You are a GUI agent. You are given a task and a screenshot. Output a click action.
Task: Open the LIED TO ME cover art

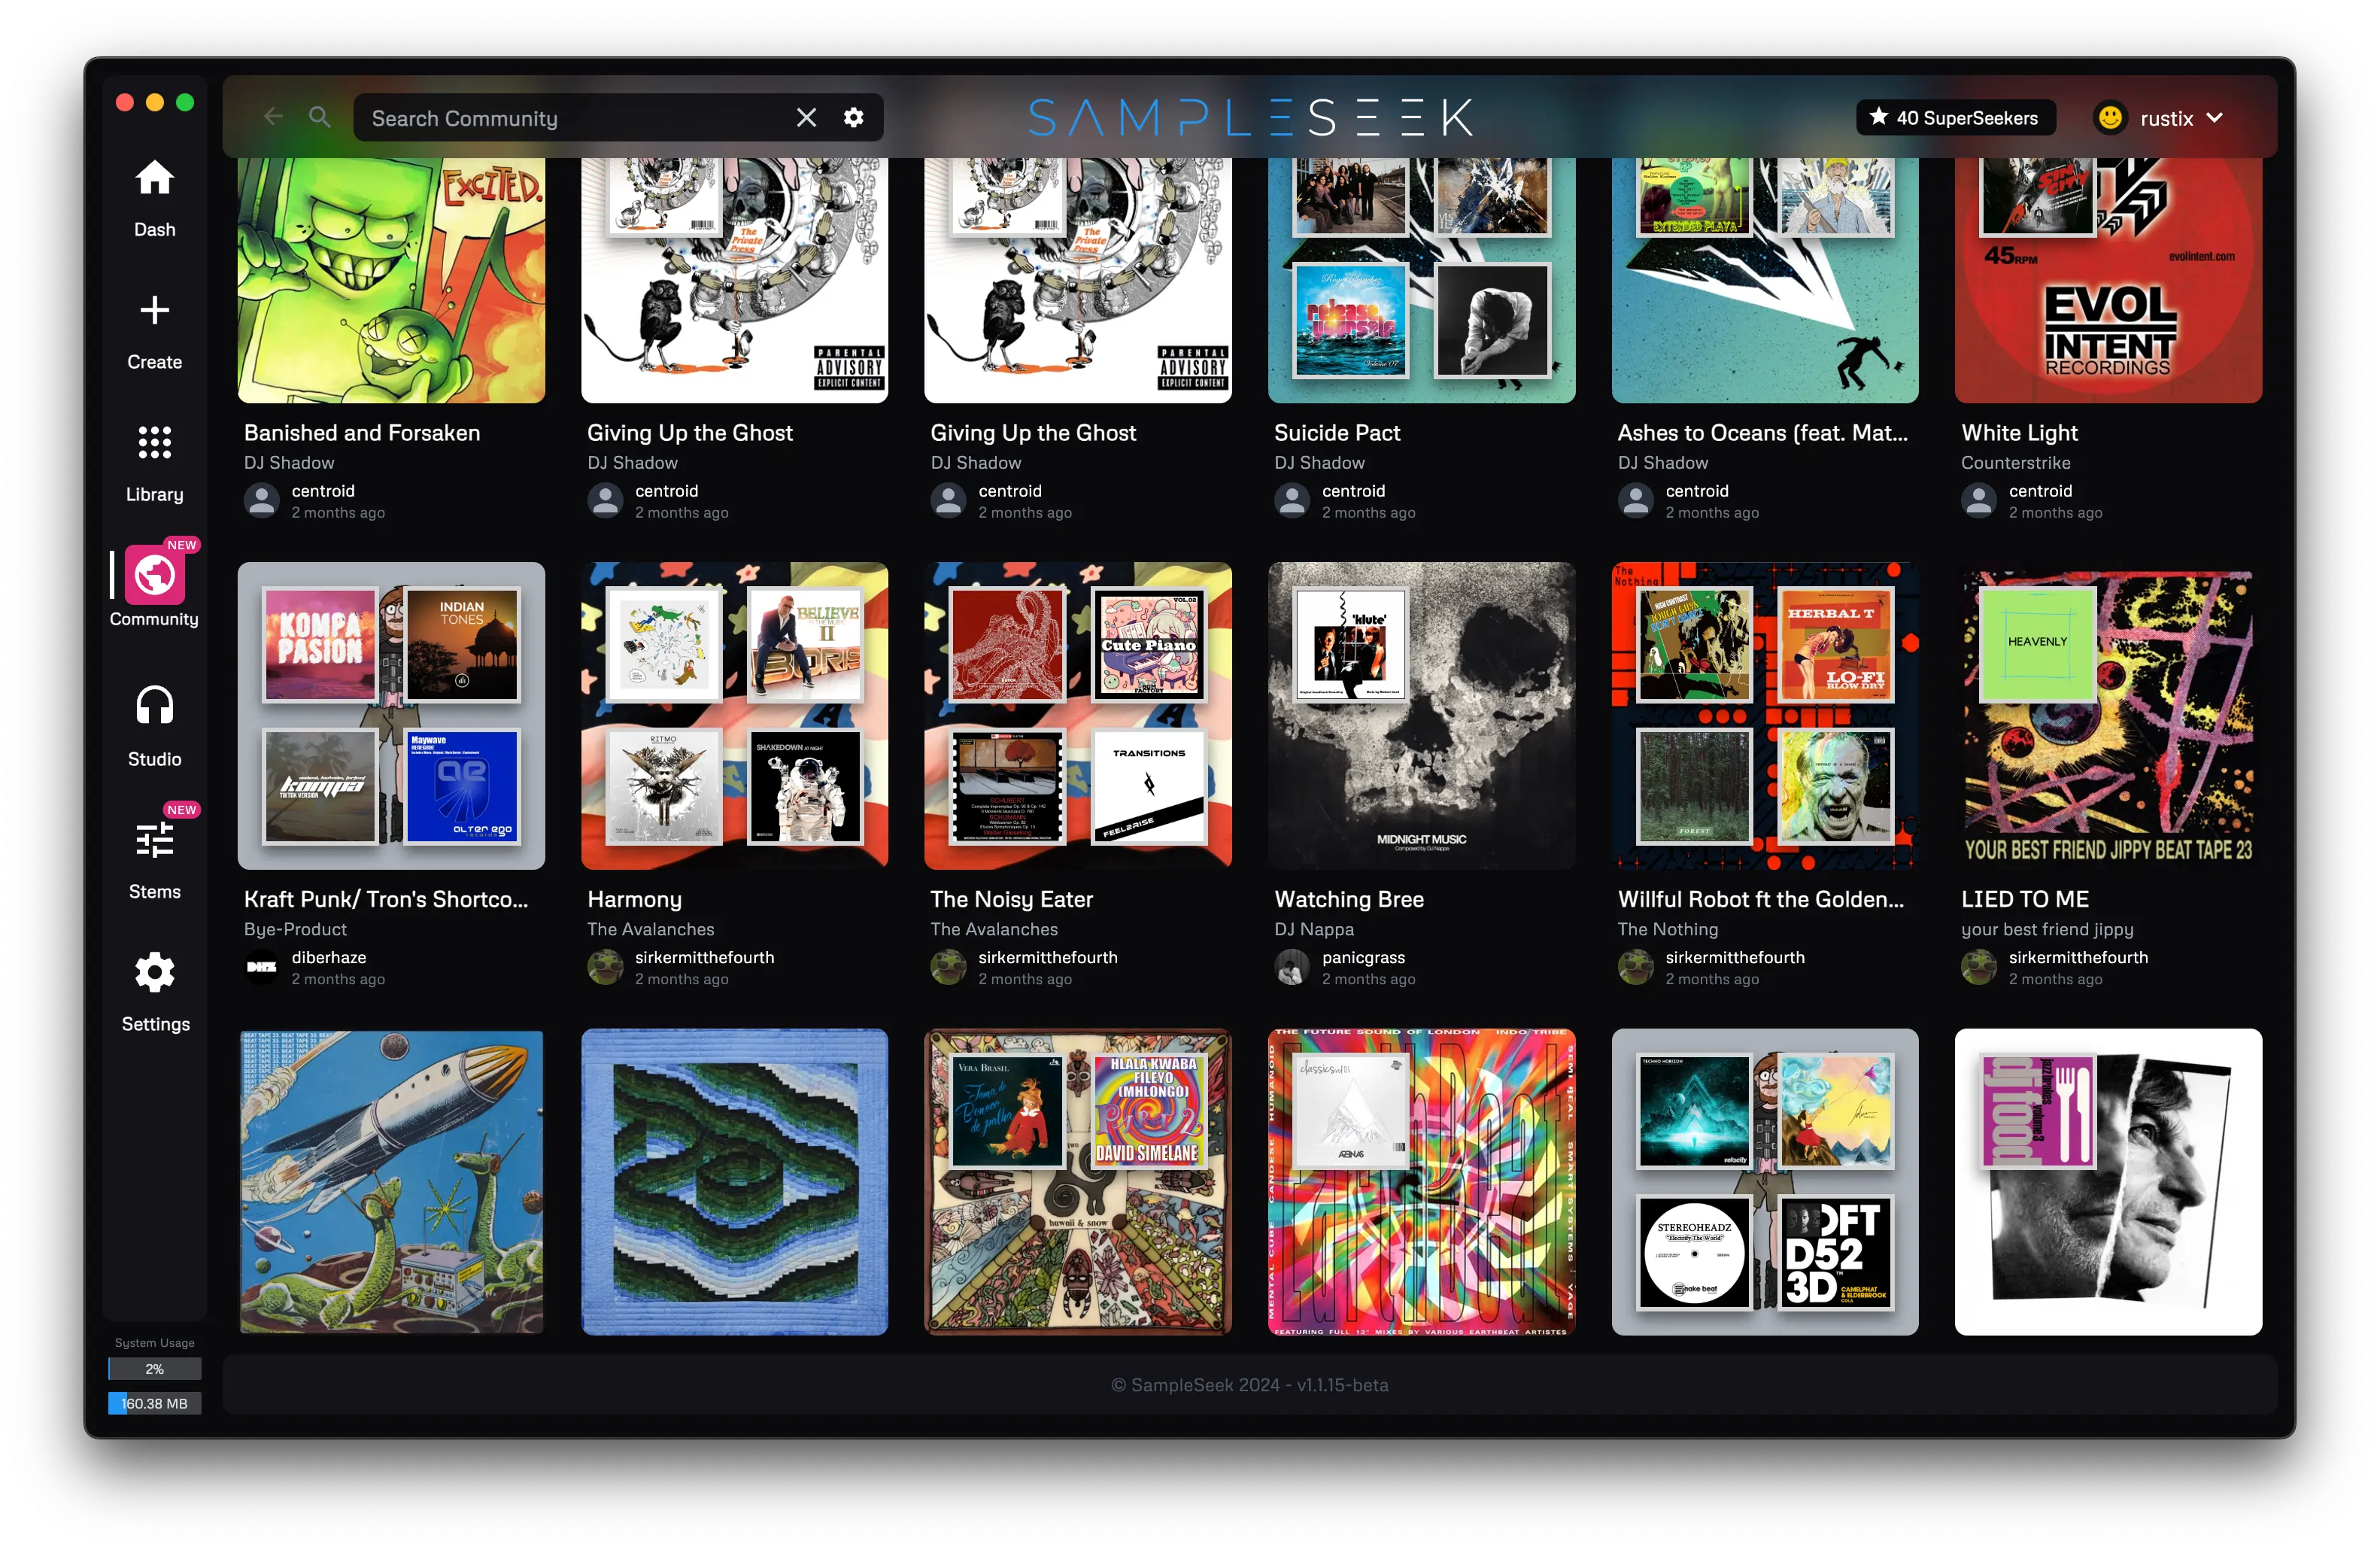point(2108,715)
